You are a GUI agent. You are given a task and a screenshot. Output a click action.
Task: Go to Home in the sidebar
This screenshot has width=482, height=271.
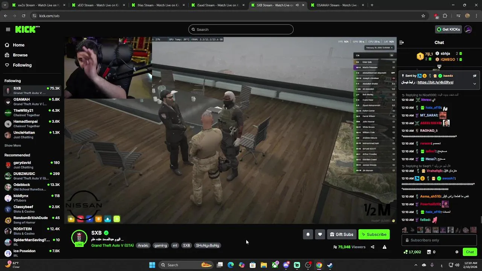click(x=18, y=45)
